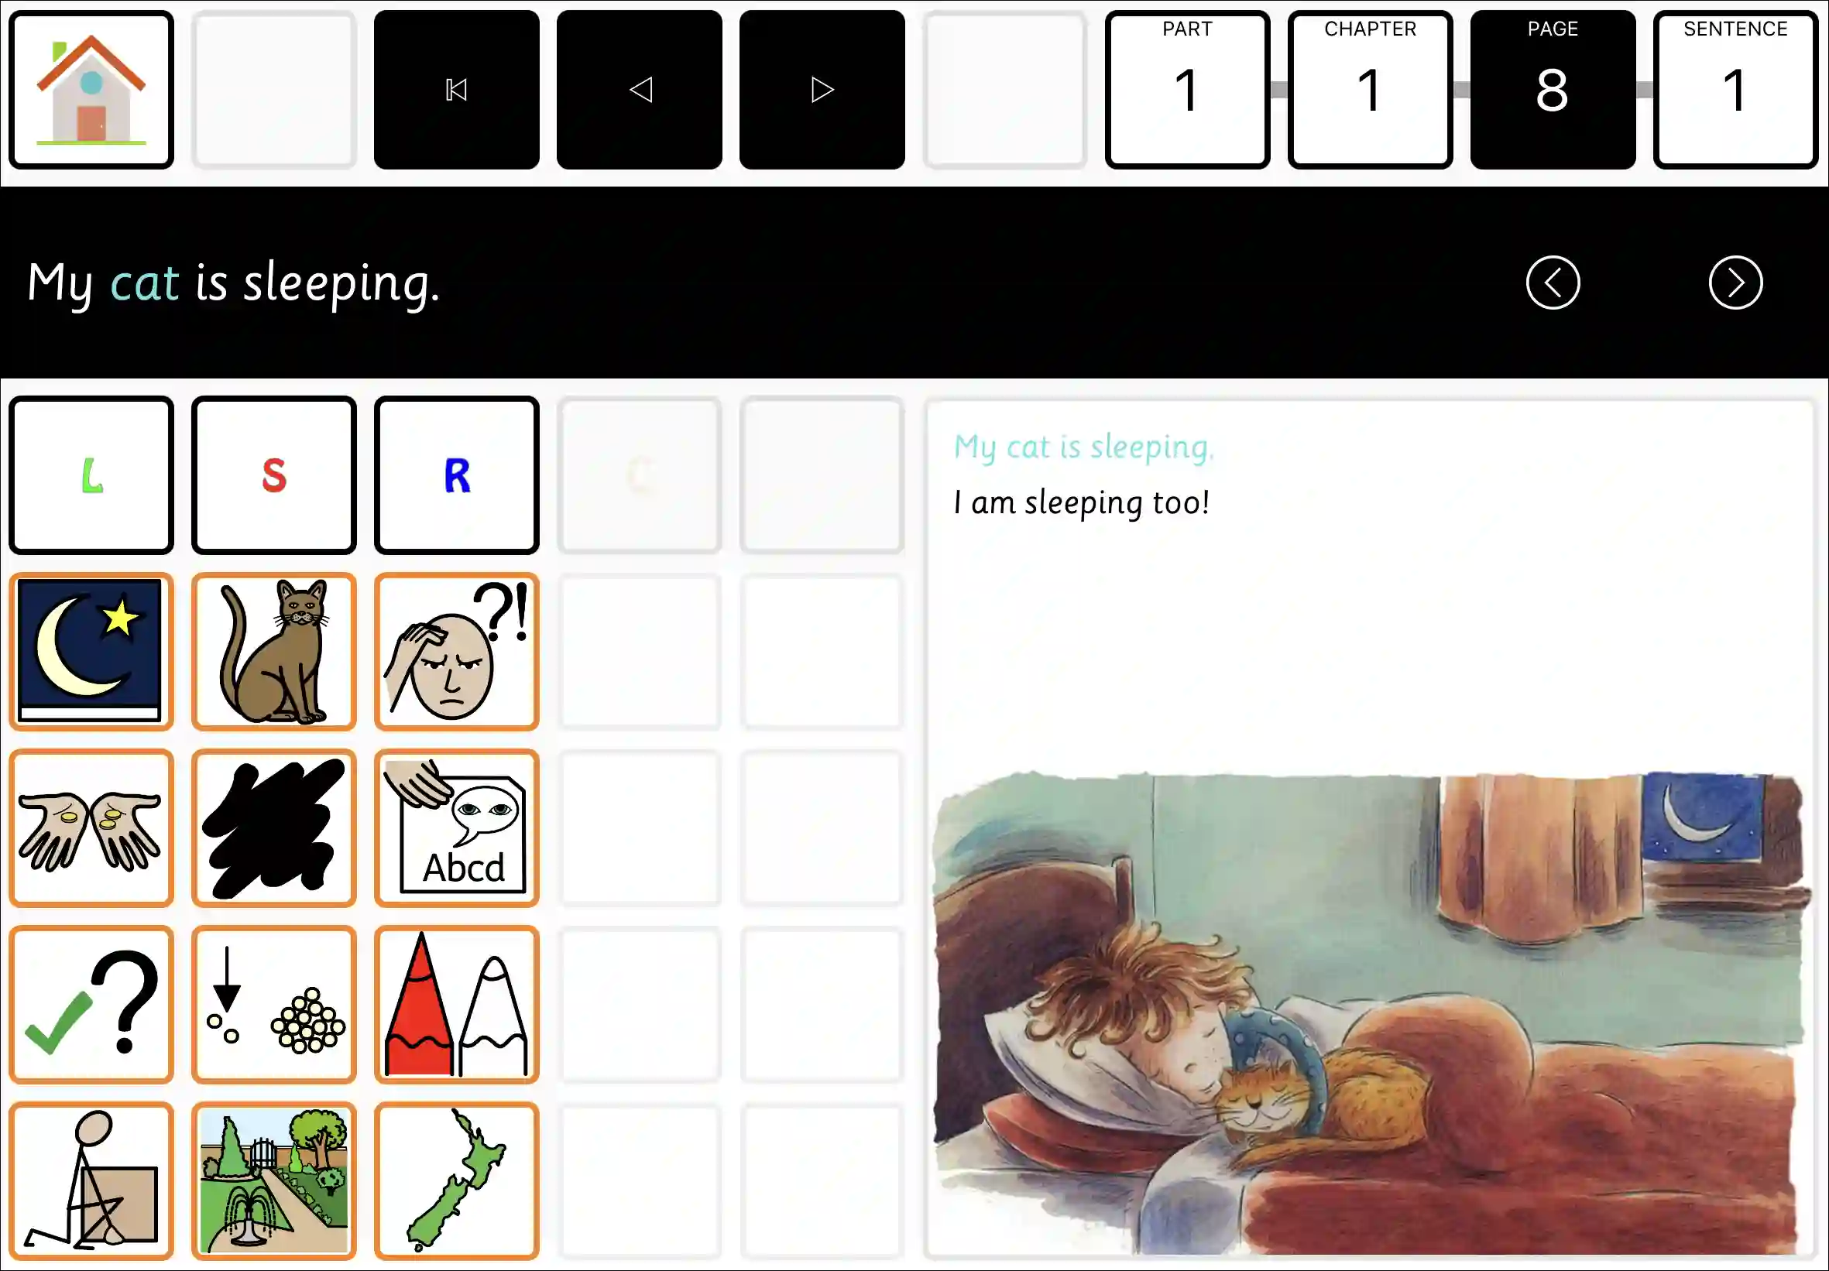Press the skip-to-start playback button

457,89
